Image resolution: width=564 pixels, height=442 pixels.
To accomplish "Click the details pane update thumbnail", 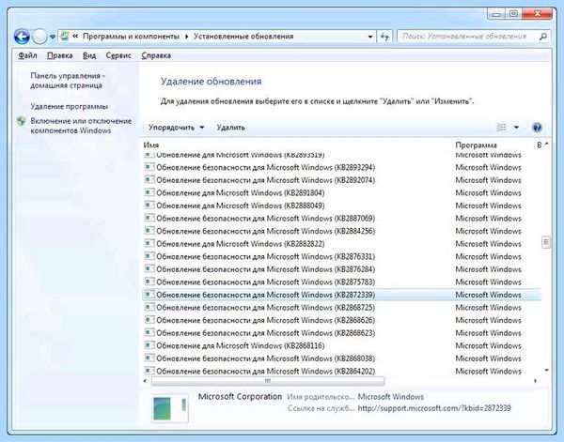I will [x=170, y=408].
